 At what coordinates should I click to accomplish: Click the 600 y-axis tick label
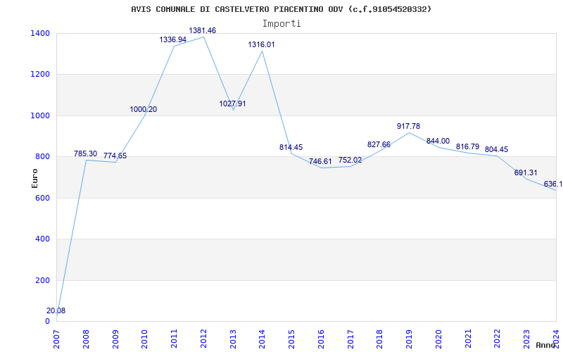tap(43, 198)
